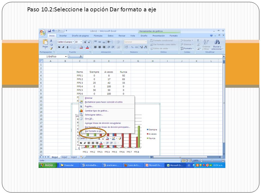Align text left in Alineación group

pos(95,47)
